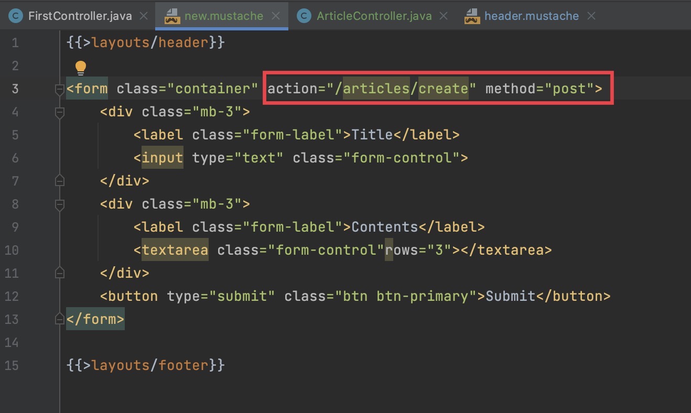Switch to the FirstController.java tab
The image size is (691, 413).
pyautogui.click(x=80, y=16)
